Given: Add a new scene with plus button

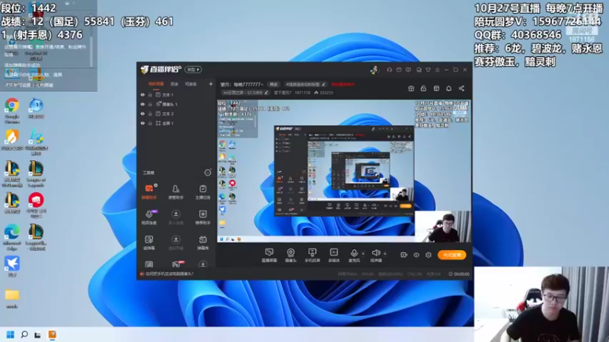Looking at the screenshot, I should pyautogui.click(x=211, y=84).
